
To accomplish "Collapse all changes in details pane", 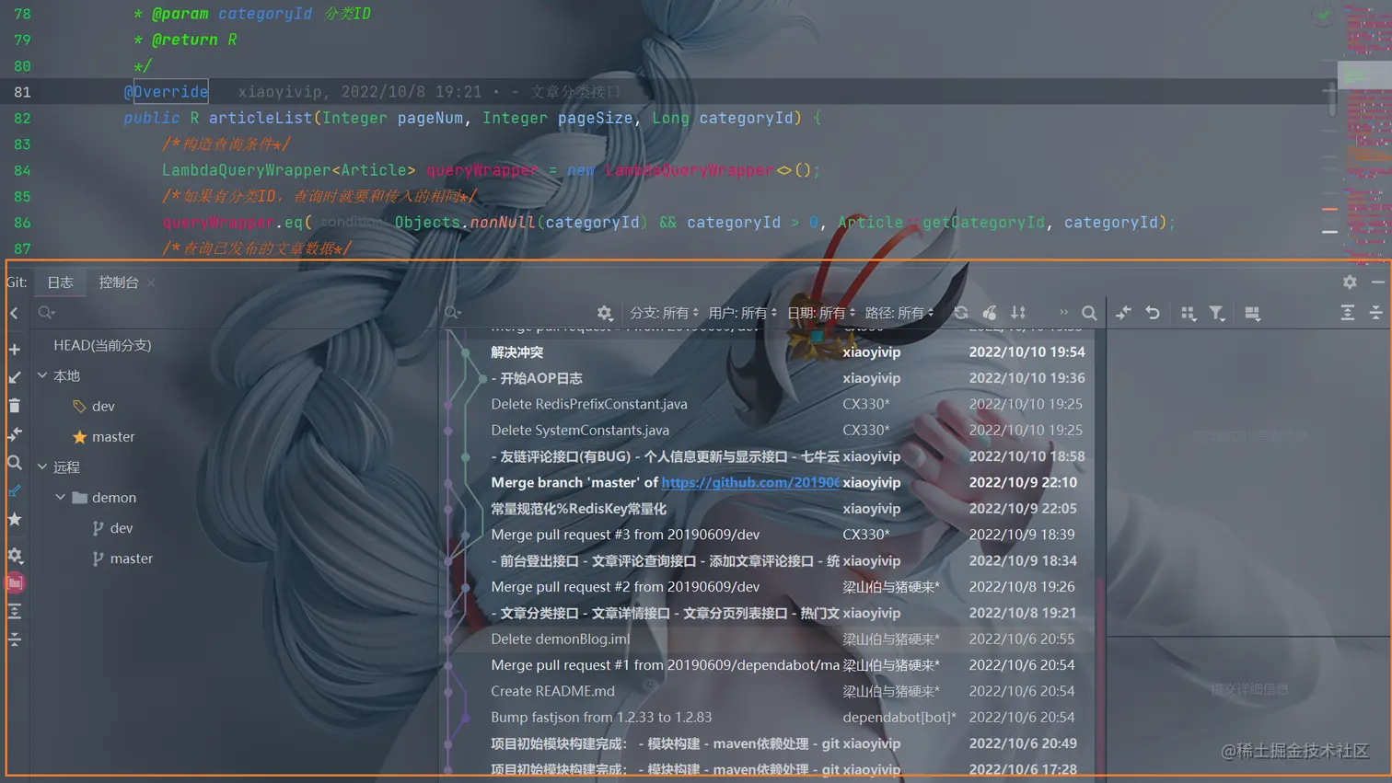I will tap(1376, 314).
